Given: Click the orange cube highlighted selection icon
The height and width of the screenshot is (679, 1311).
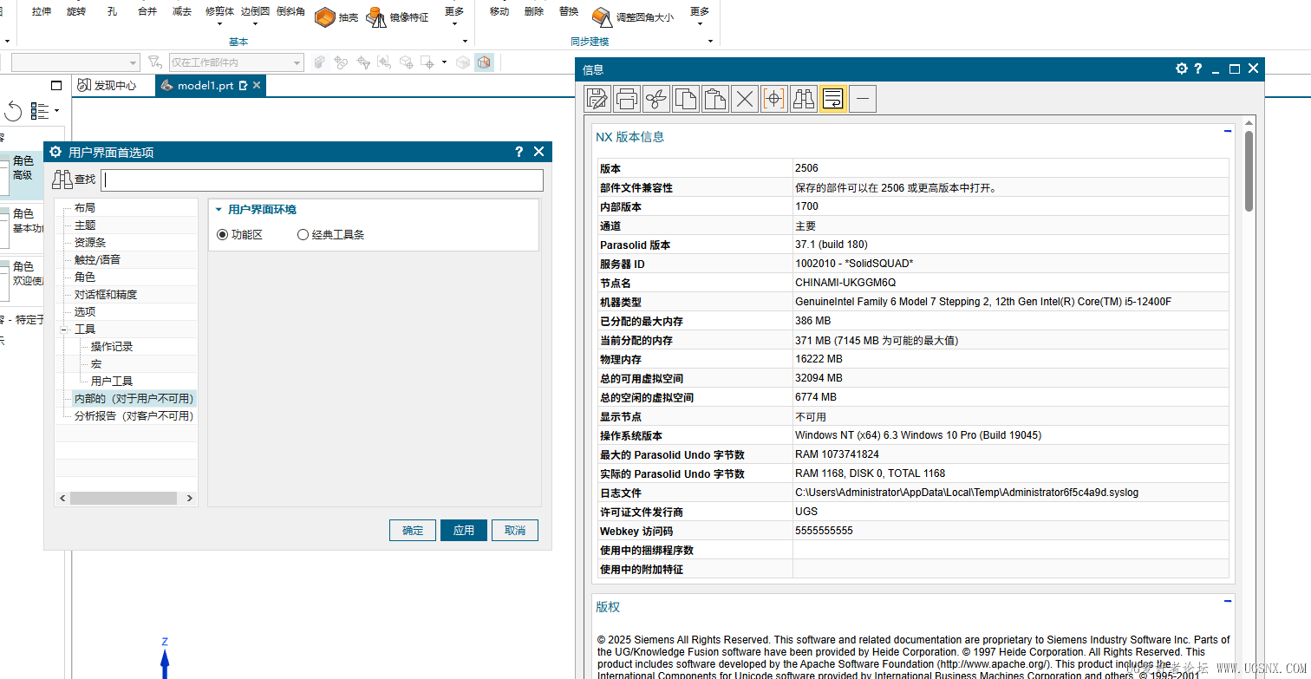Looking at the screenshot, I should click(484, 62).
